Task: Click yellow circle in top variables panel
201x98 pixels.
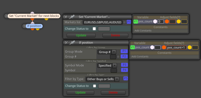Action: point(179,21)
